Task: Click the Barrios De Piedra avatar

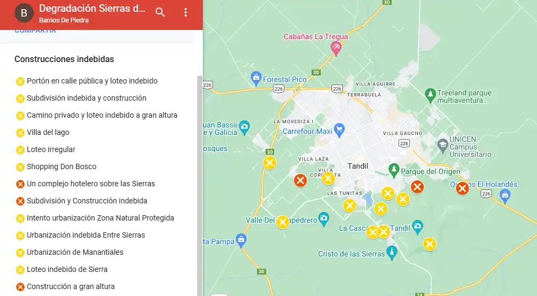Action: (x=24, y=13)
